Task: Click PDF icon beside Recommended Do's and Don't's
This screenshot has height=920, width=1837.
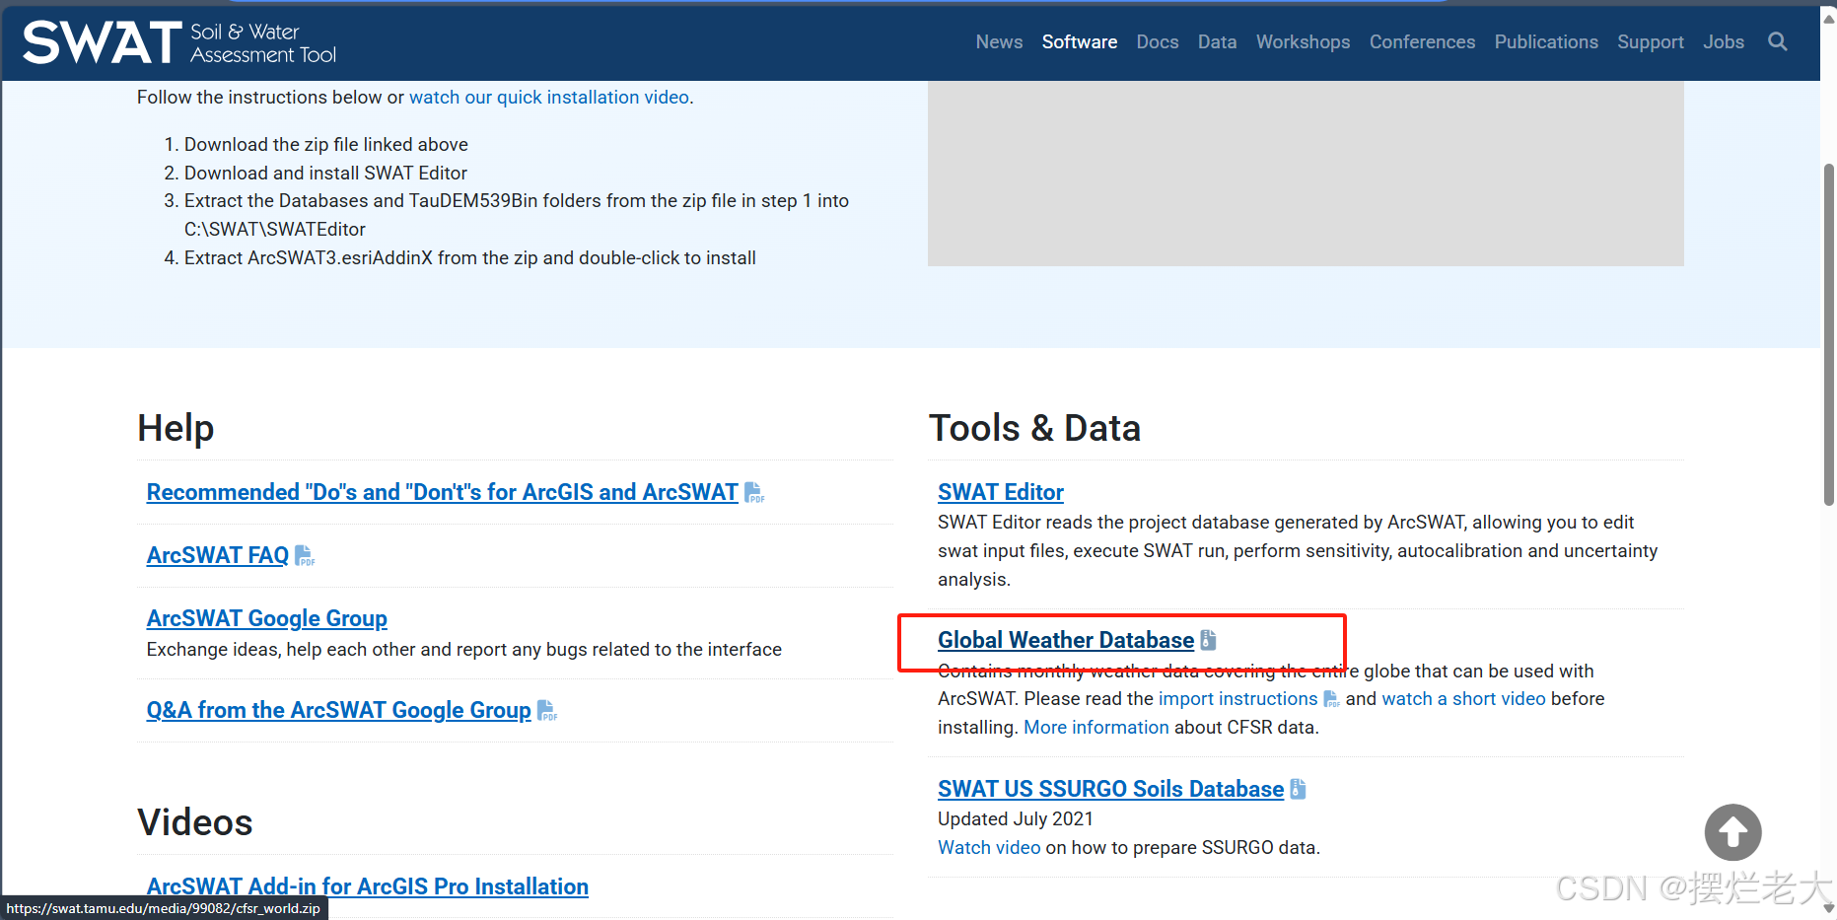Action: 754,492
